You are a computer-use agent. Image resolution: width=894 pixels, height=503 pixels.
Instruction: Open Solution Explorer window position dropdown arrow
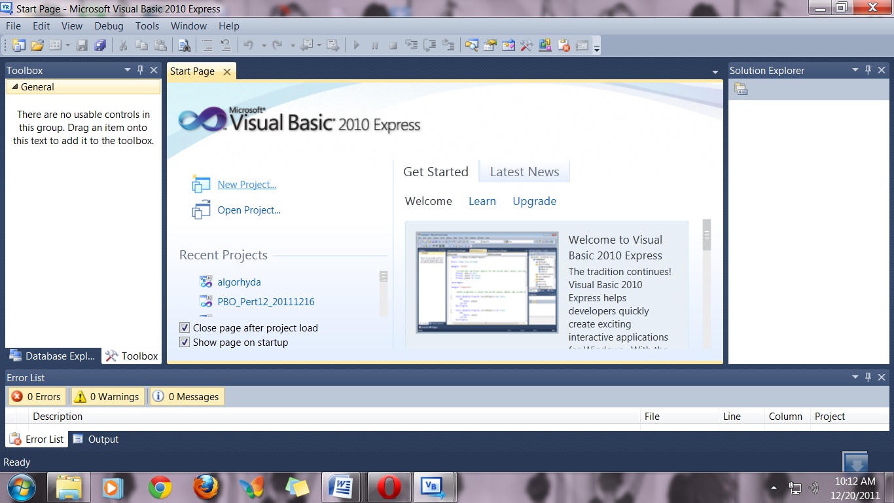(855, 70)
